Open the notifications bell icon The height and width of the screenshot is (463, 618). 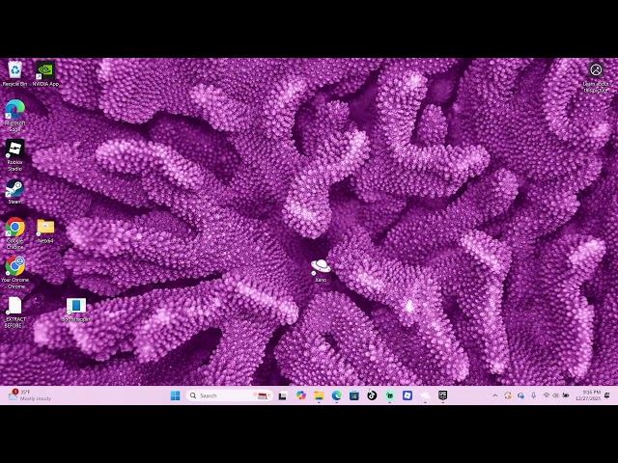coord(607,395)
